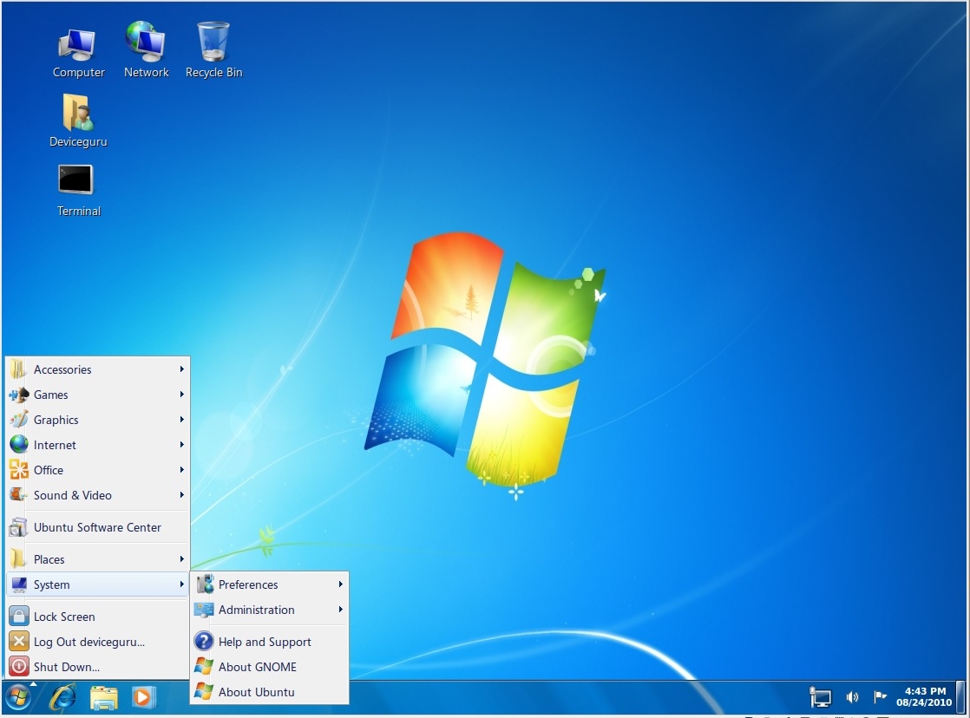
Task: Click the Show Desktop strip at taskbar end
Action: tap(960, 697)
